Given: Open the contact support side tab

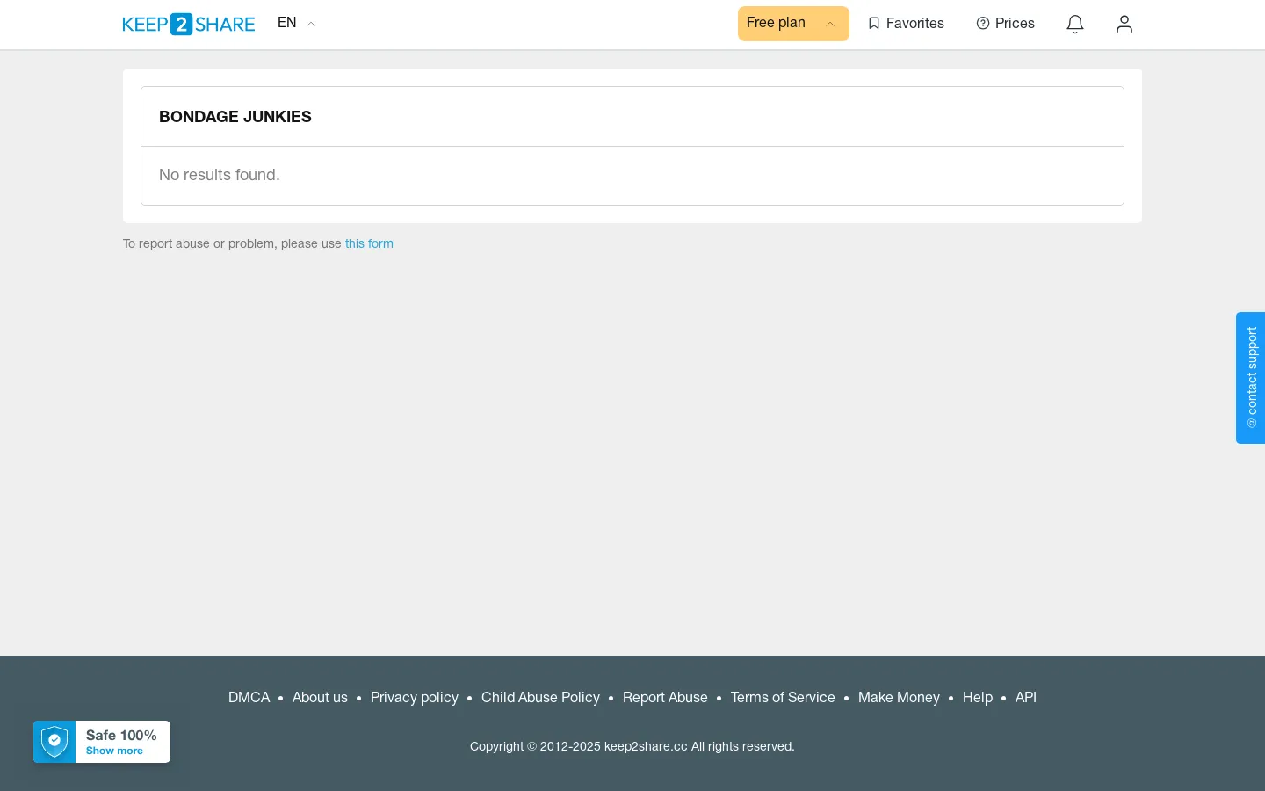Looking at the screenshot, I should click(x=1251, y=378).
